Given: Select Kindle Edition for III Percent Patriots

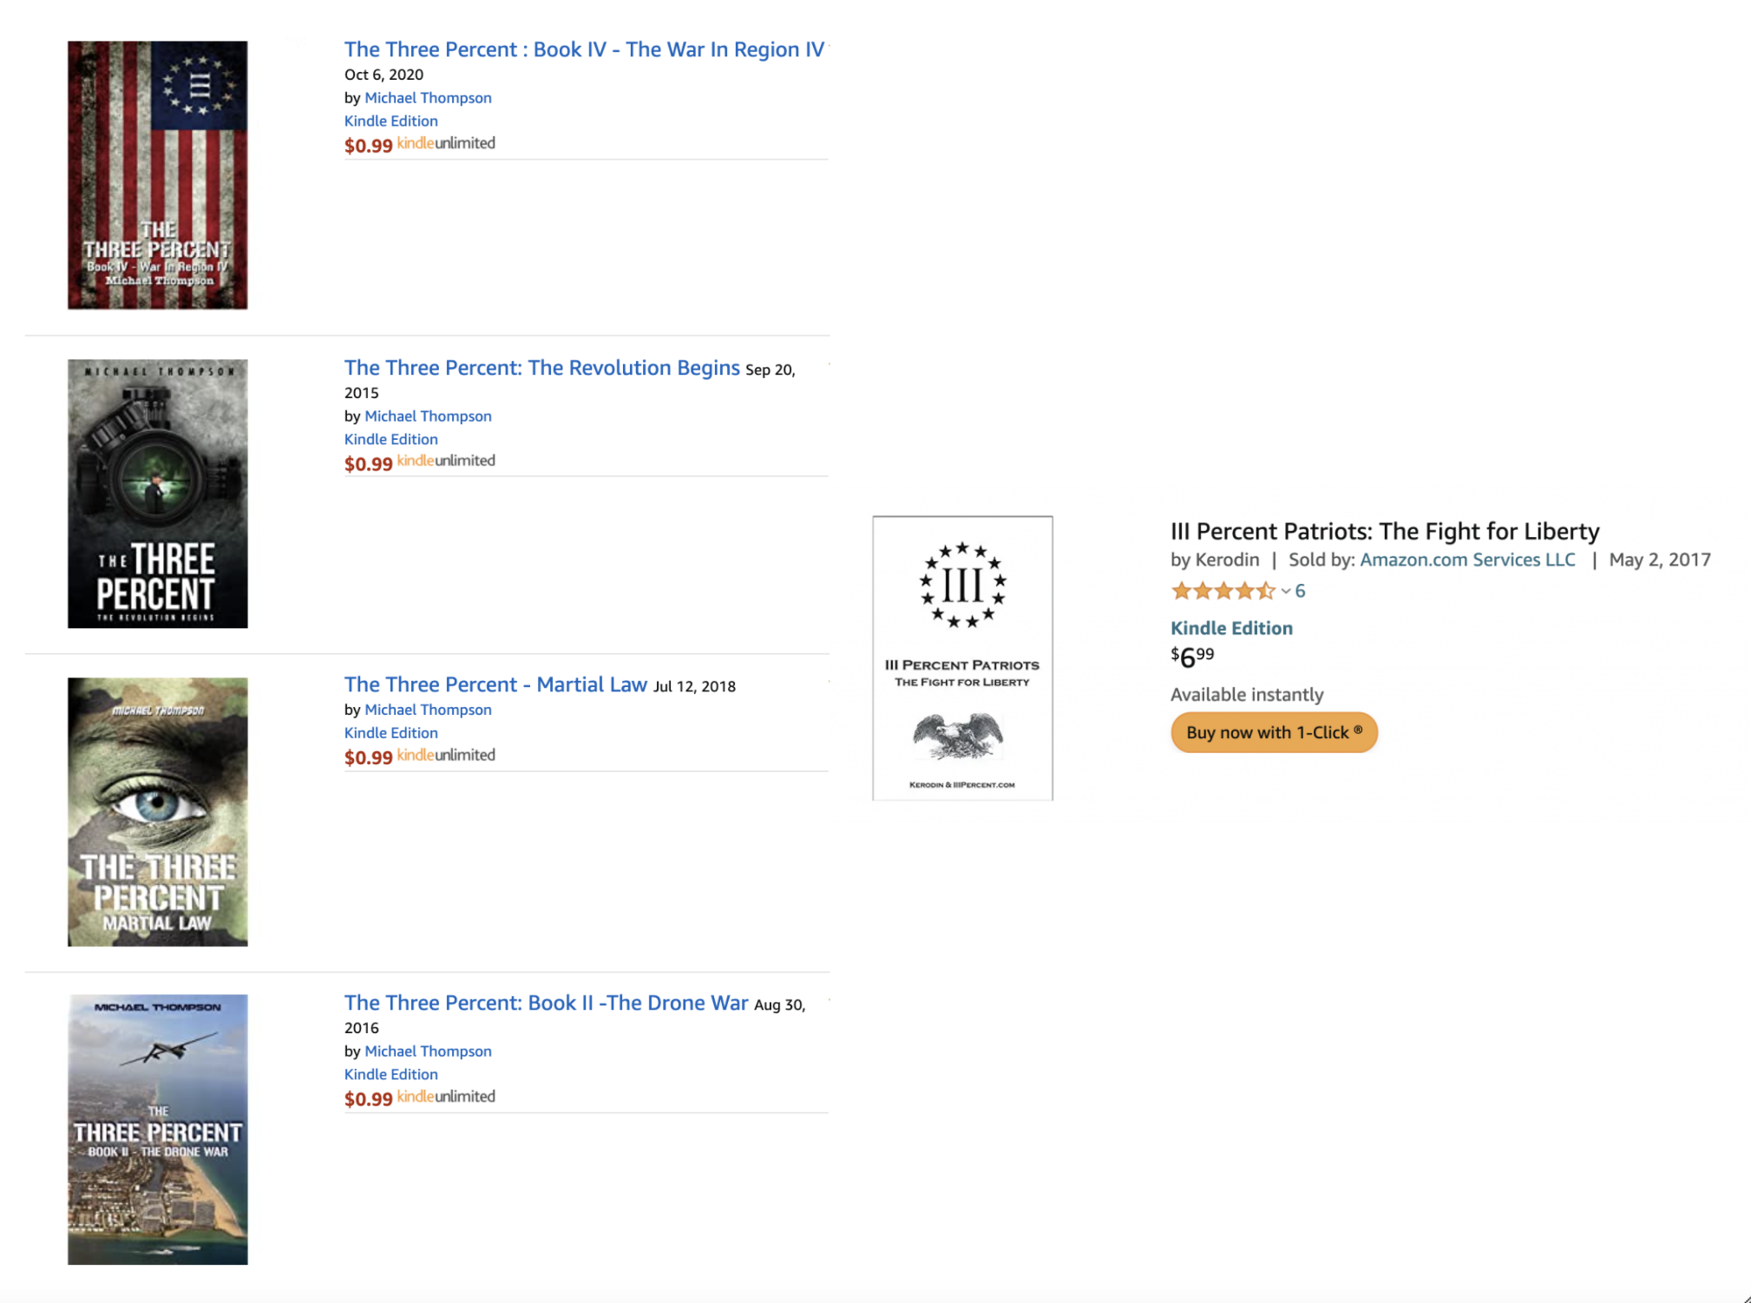Looking at the screenshot, I should pyautogui.click(x=1230, y=628).
